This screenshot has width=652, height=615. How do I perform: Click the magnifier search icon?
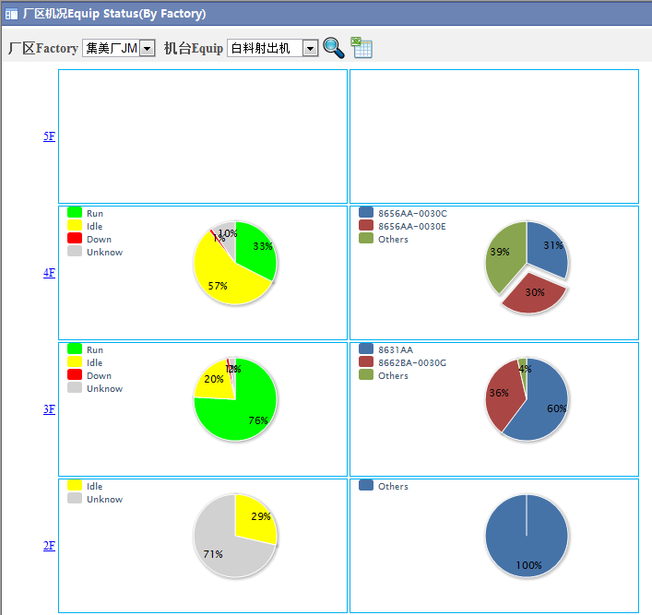[x=334, y=48]
